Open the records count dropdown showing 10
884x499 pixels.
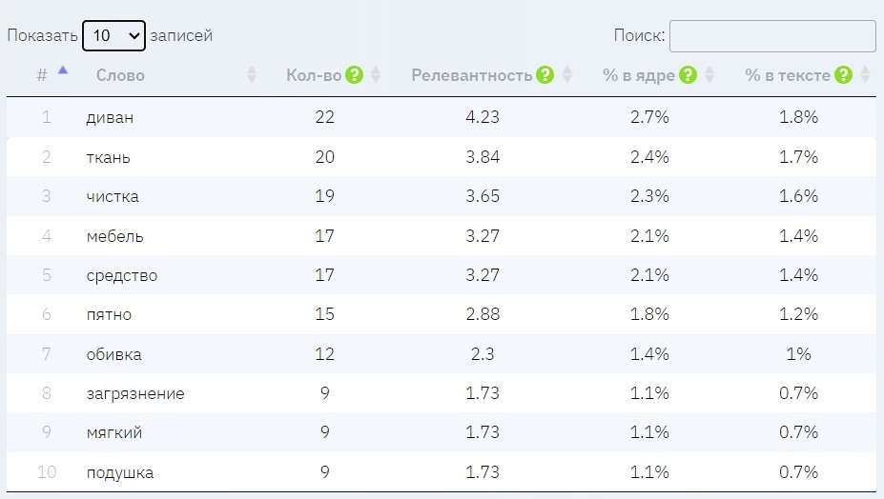113,36
